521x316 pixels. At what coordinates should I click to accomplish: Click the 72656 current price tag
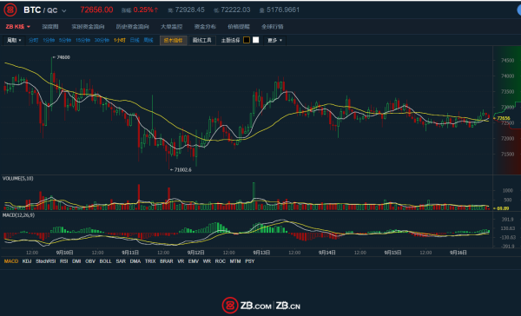(504, 118)
